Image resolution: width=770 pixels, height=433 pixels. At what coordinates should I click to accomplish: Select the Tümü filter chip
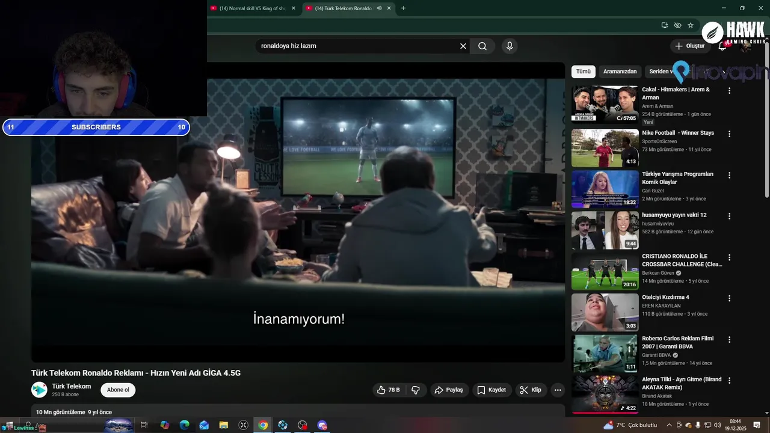584,72
